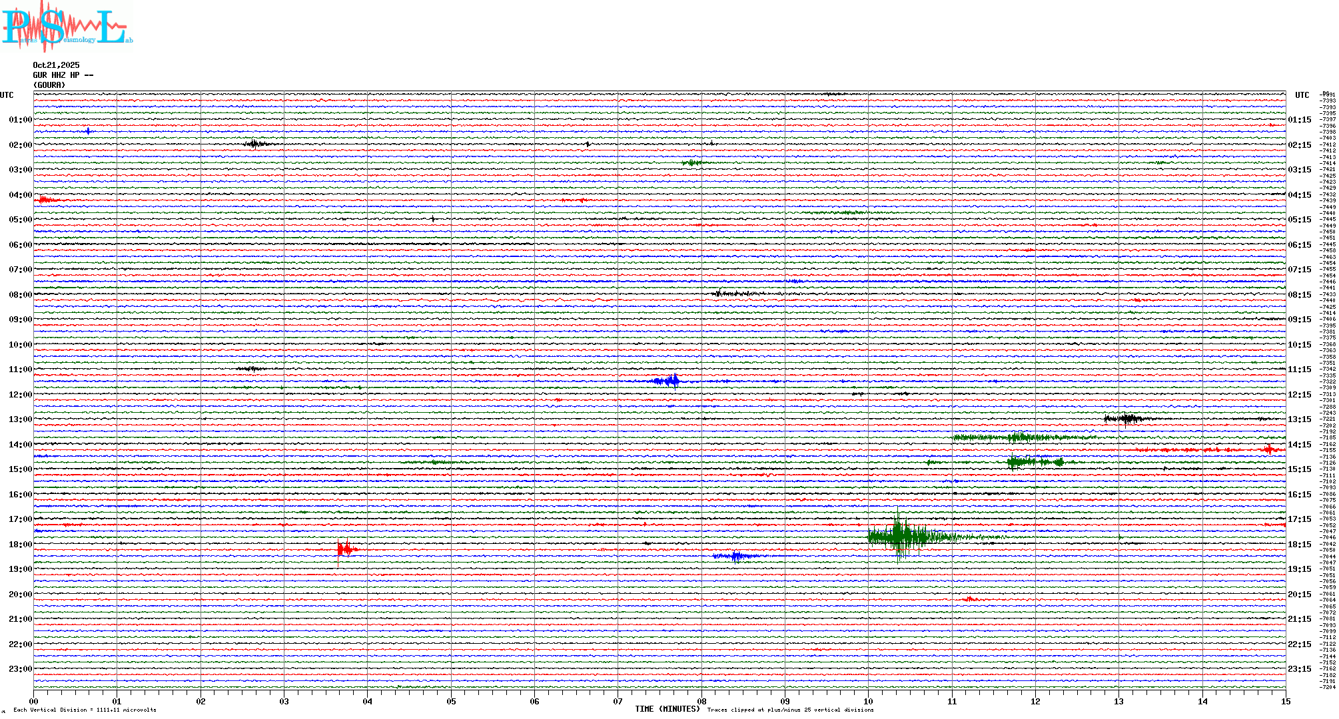Click the minute 10 tick label on bottom axis
Screen dimensions: 1339x719
coord(868,701)
